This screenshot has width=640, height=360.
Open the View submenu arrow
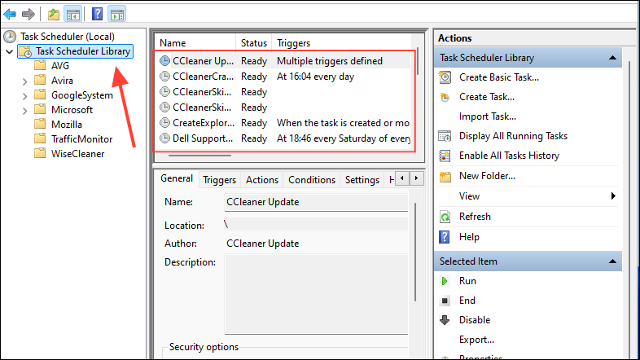tap(613, 196)
